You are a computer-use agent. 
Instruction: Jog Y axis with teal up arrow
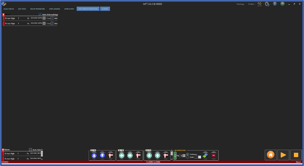(157, 155)
